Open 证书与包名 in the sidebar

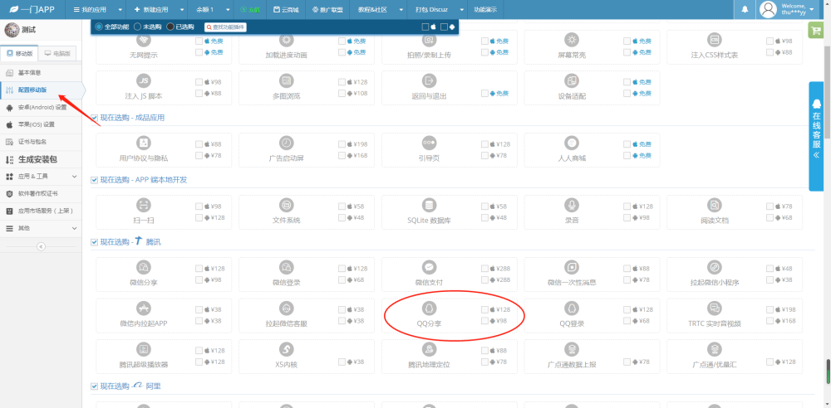coord(42,142)
